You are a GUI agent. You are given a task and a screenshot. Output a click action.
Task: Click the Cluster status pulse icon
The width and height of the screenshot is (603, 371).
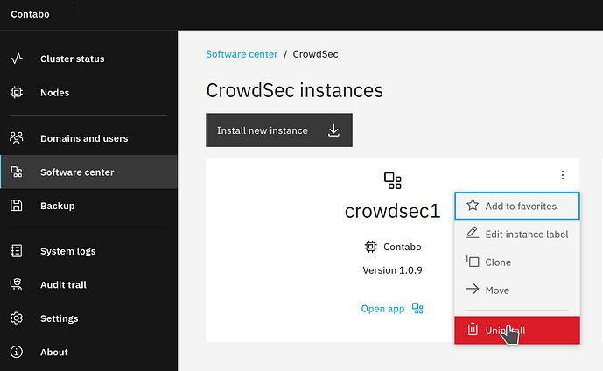click(x=16, y=59)
